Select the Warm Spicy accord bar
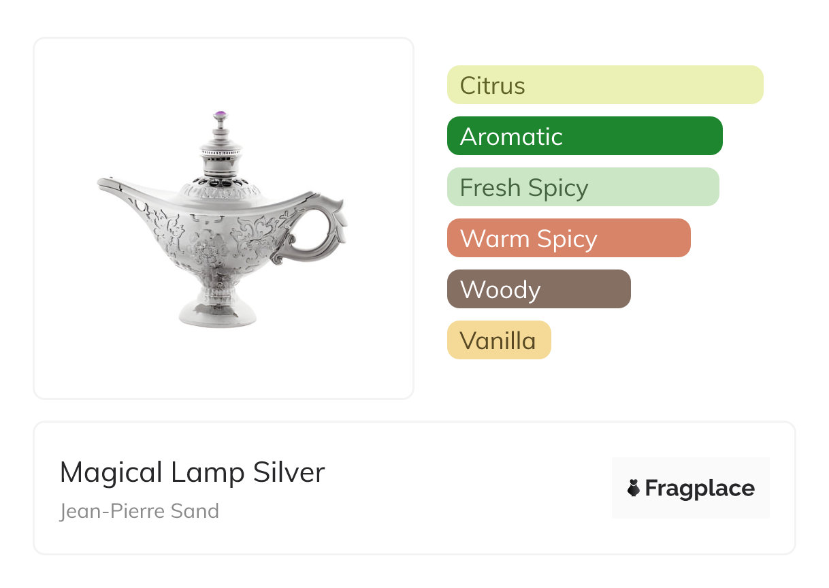This screenshot has width=829, height=588. click(x=568, y=238)
